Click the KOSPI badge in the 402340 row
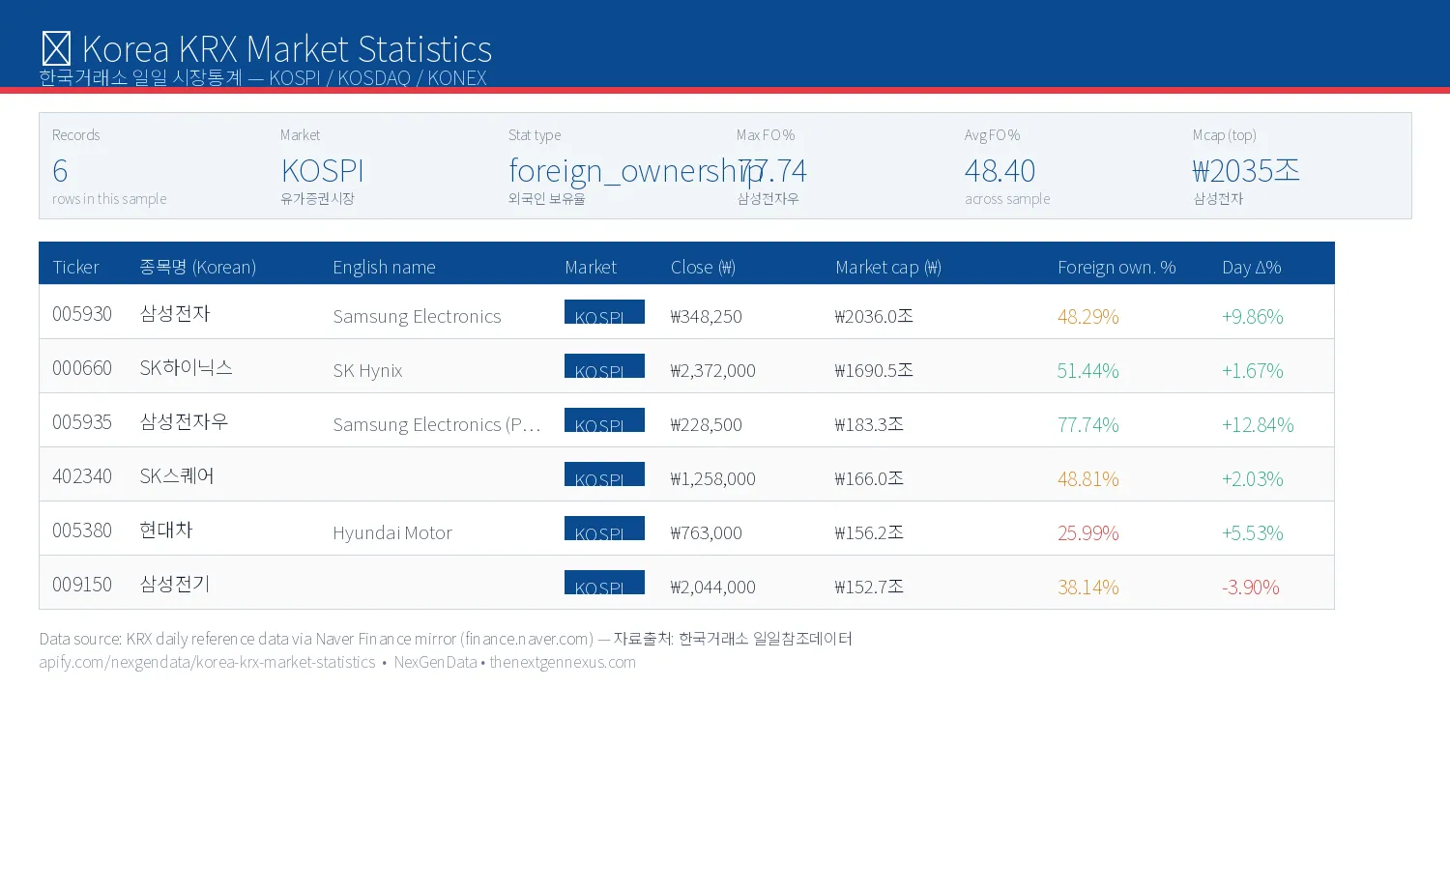The width and height of the screenshot is (1450, 889). coord(604,474)
